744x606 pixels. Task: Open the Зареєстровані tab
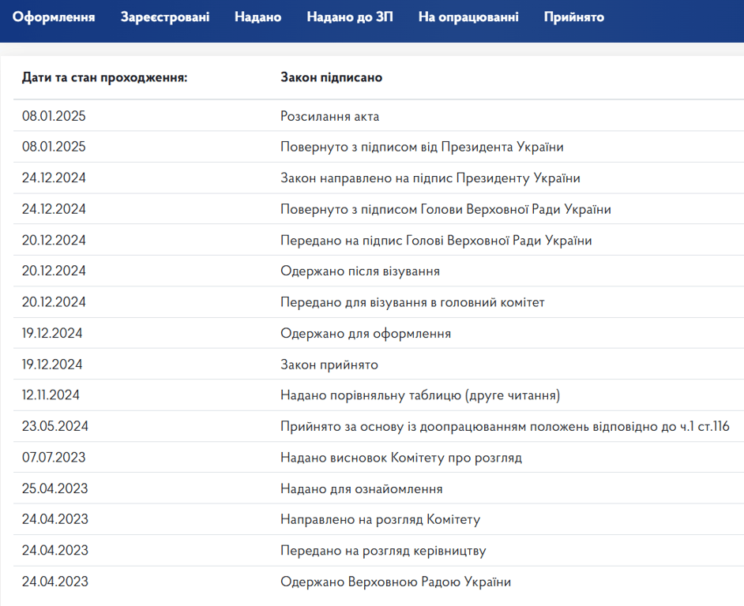[165, 17]
